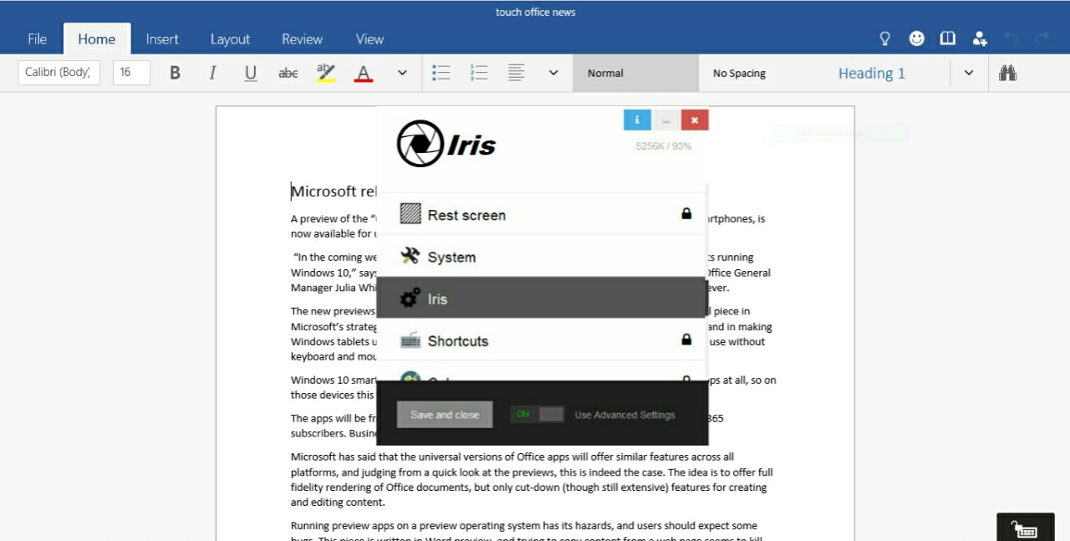Switch to the Home tab
The image size is (1070, 541).
(97, 38)
